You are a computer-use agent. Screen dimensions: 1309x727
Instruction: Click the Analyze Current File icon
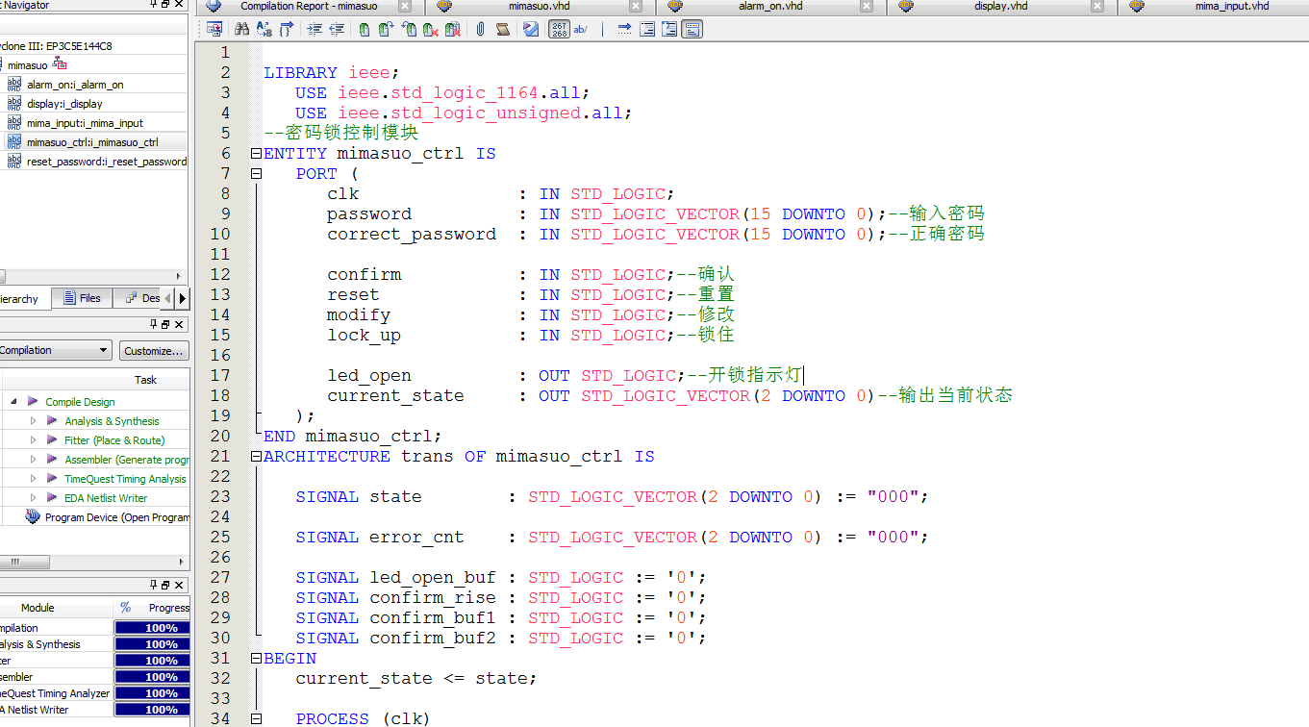(530, 29)
